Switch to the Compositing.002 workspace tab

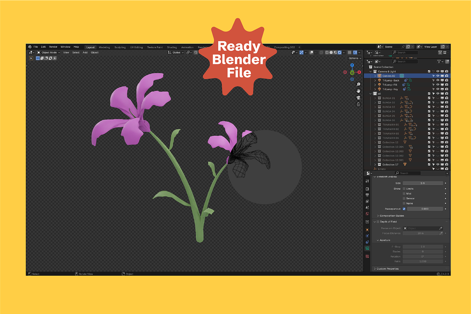(284, 47)
